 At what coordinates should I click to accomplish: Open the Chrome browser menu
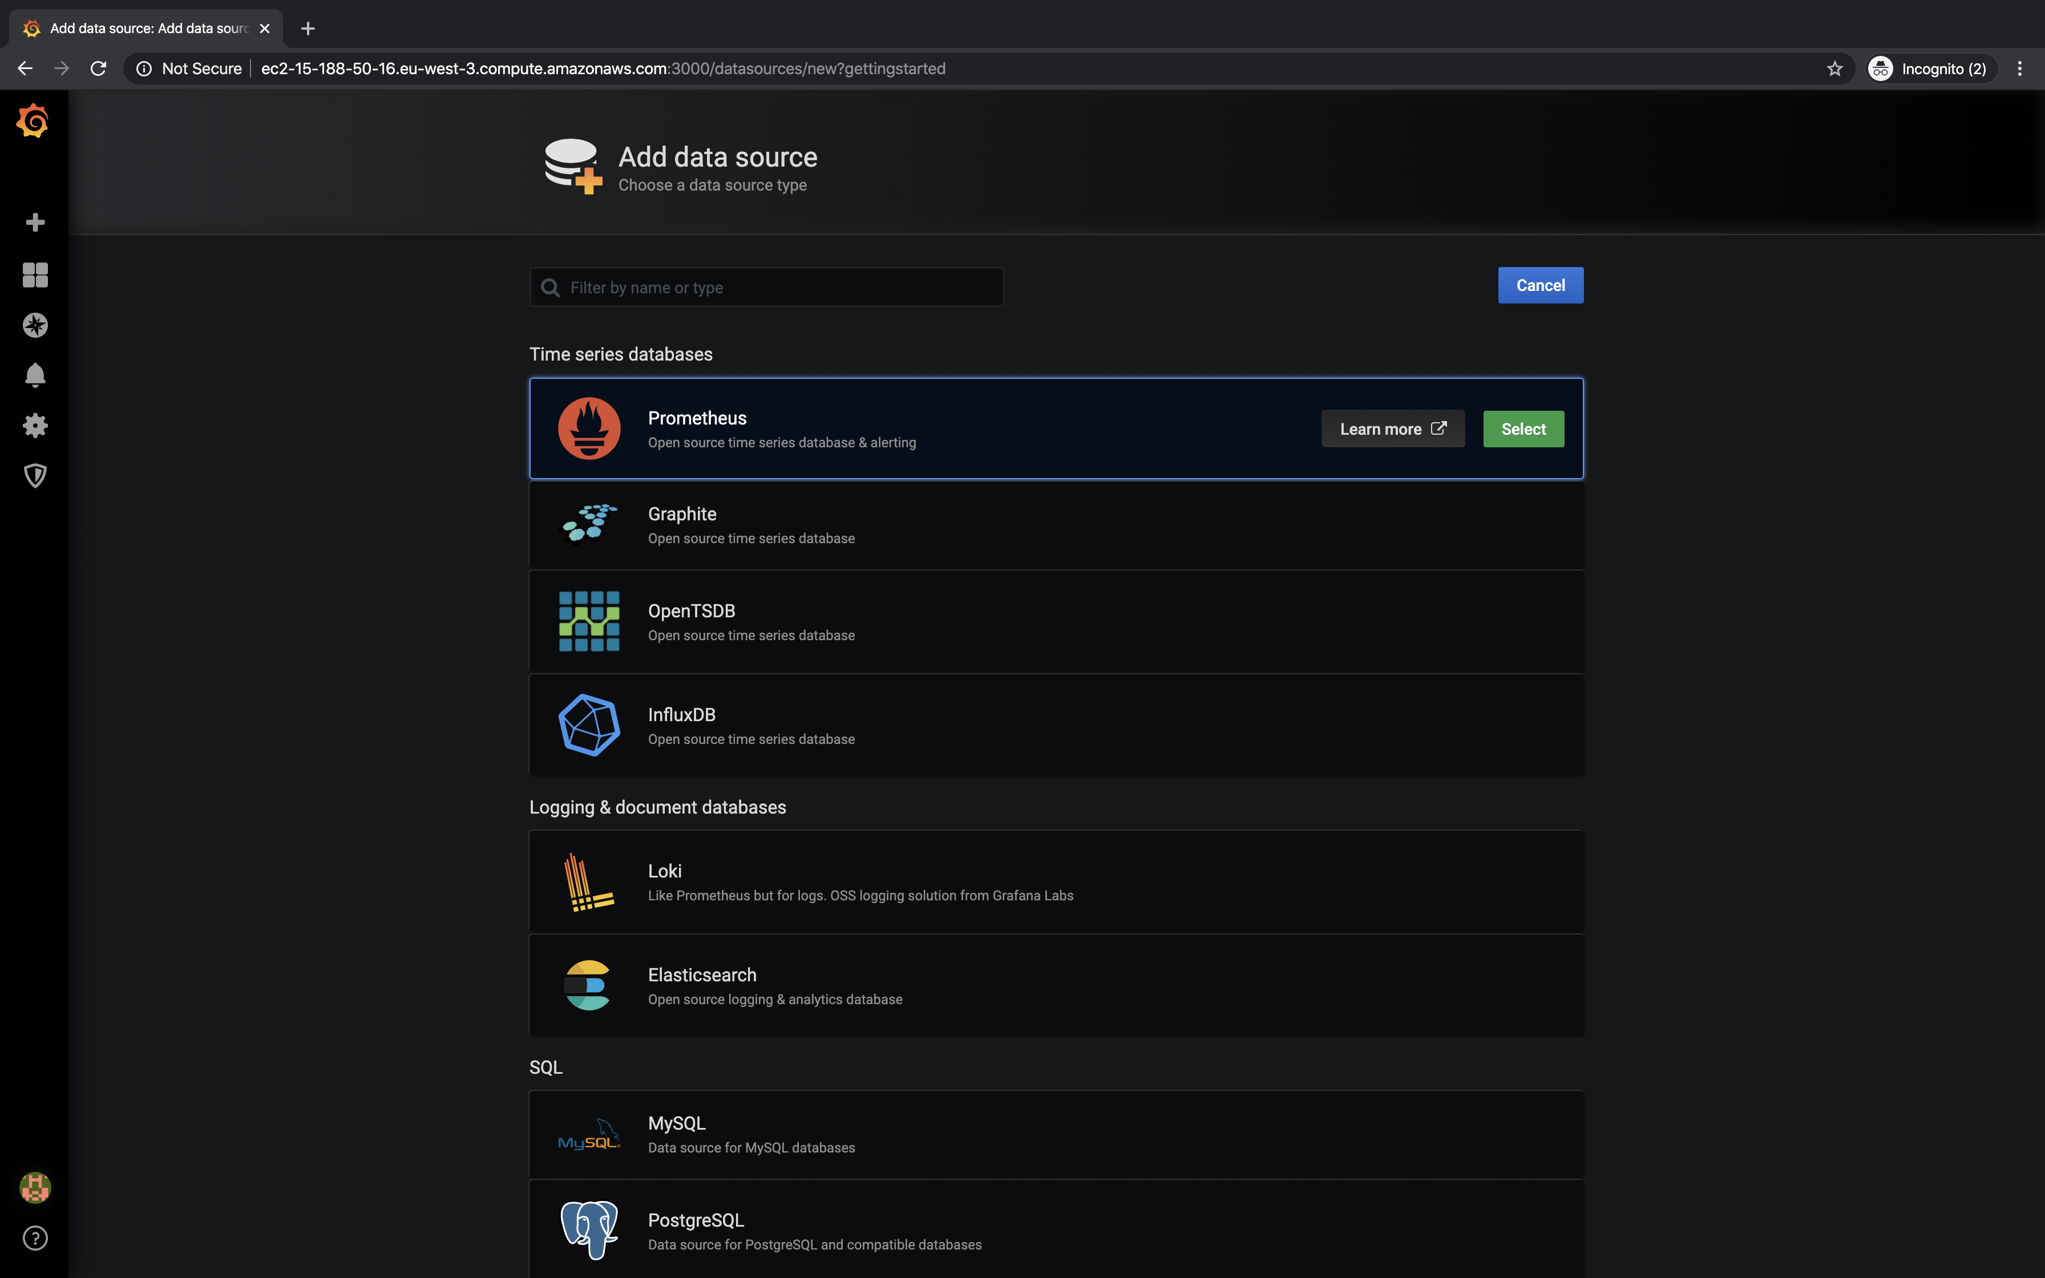pyautogui.click(x=2020, y=68)
